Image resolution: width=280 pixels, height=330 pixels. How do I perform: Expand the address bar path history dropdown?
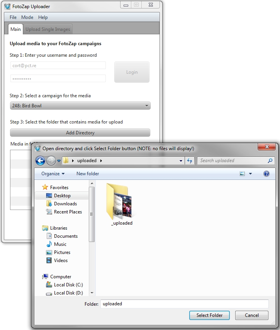click(x=181, y=161)
